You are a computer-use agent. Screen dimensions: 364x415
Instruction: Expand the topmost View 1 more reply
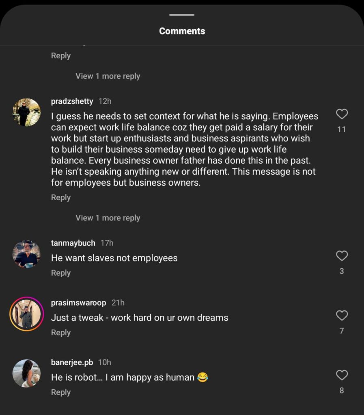(x=108, y=76)
